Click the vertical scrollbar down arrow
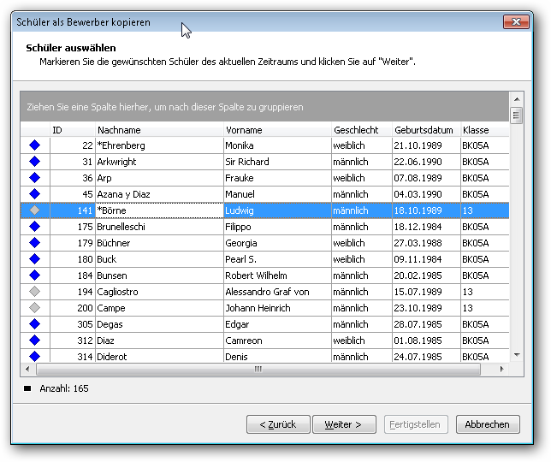The height and width of the screenshot is (462, 551). pyautogui.click(x=517, y=355)
